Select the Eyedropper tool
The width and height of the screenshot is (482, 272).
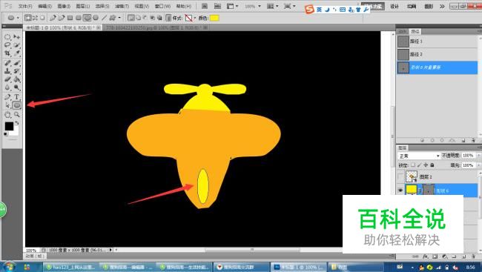(x=17, y=53)
